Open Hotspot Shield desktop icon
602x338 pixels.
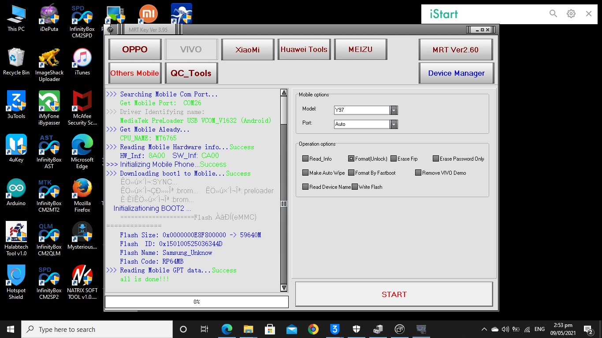16,283
